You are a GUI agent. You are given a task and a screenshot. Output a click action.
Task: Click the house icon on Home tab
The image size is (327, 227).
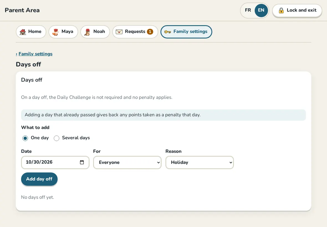[x=23, y=32]
